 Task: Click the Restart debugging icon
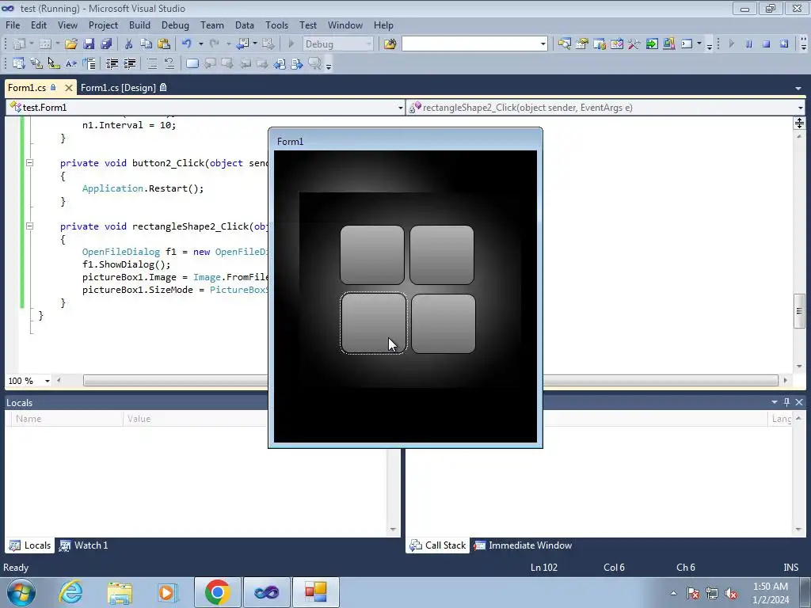pos(784,44)
